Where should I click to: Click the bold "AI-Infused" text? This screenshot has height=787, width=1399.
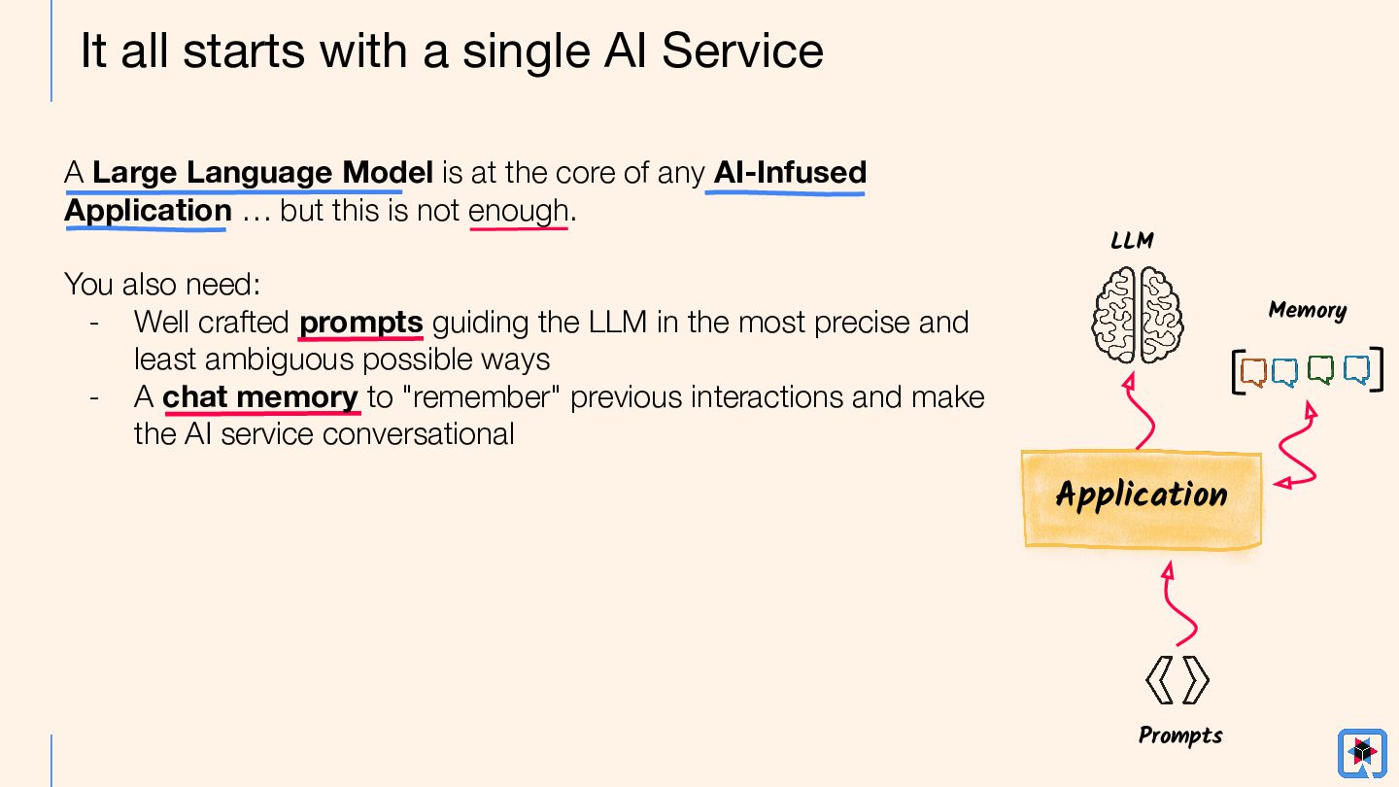[789, 173]
